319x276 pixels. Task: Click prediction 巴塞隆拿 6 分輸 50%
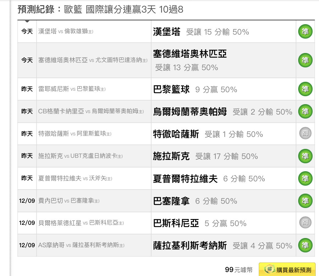click(195, 201)
